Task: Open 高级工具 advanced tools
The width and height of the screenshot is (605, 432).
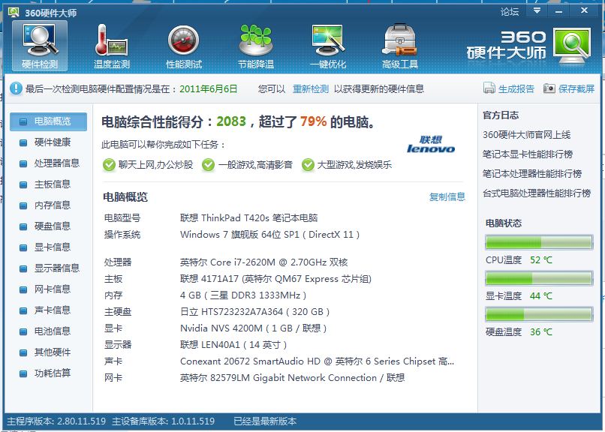Action: click(400, 46)
